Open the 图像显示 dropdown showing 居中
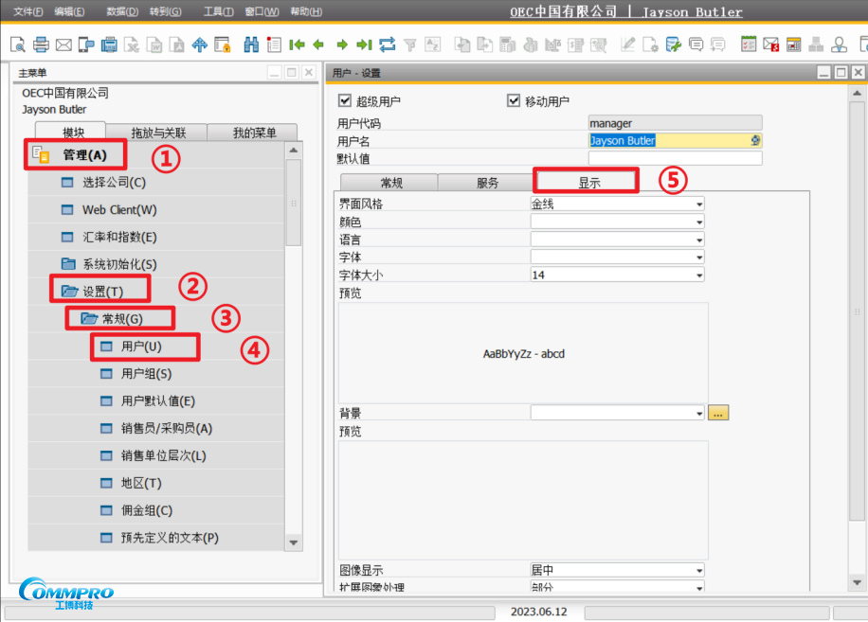 click(697, 570)
